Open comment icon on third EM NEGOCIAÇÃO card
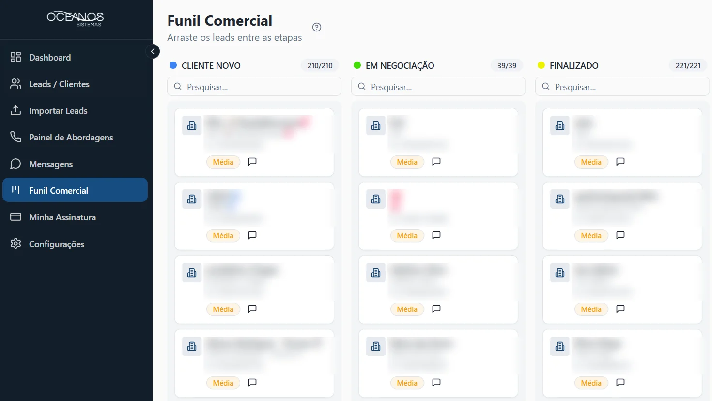This screenshot has height=401, width=712. pos(436,309)
